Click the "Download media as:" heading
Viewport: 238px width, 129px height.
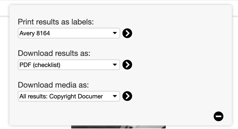click(x=53, y=85)
